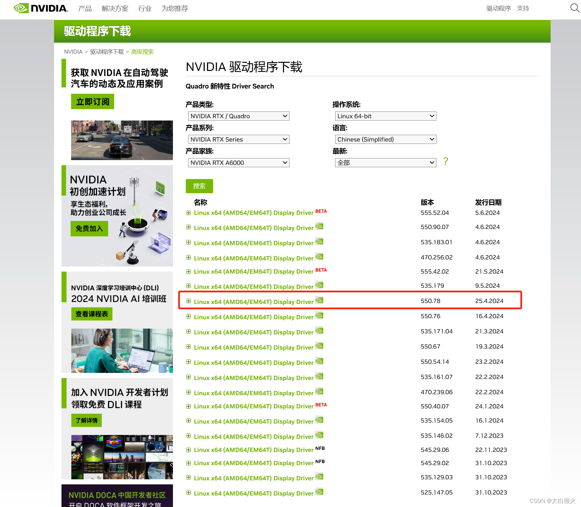
Task: Expand the 550.90.07 driver row
Action: pyautogui.click(x=188, y=227)
